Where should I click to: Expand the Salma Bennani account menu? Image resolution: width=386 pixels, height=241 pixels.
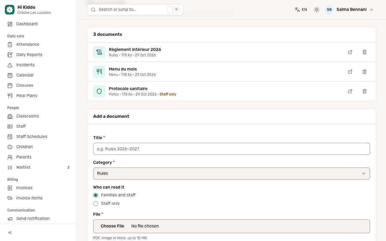[x=349, y=10]
